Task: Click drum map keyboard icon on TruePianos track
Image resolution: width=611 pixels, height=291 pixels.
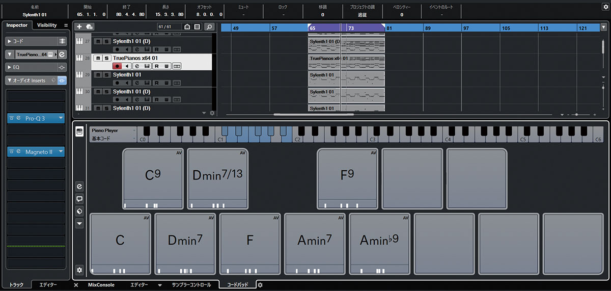Action: click(x=147, y=66)
